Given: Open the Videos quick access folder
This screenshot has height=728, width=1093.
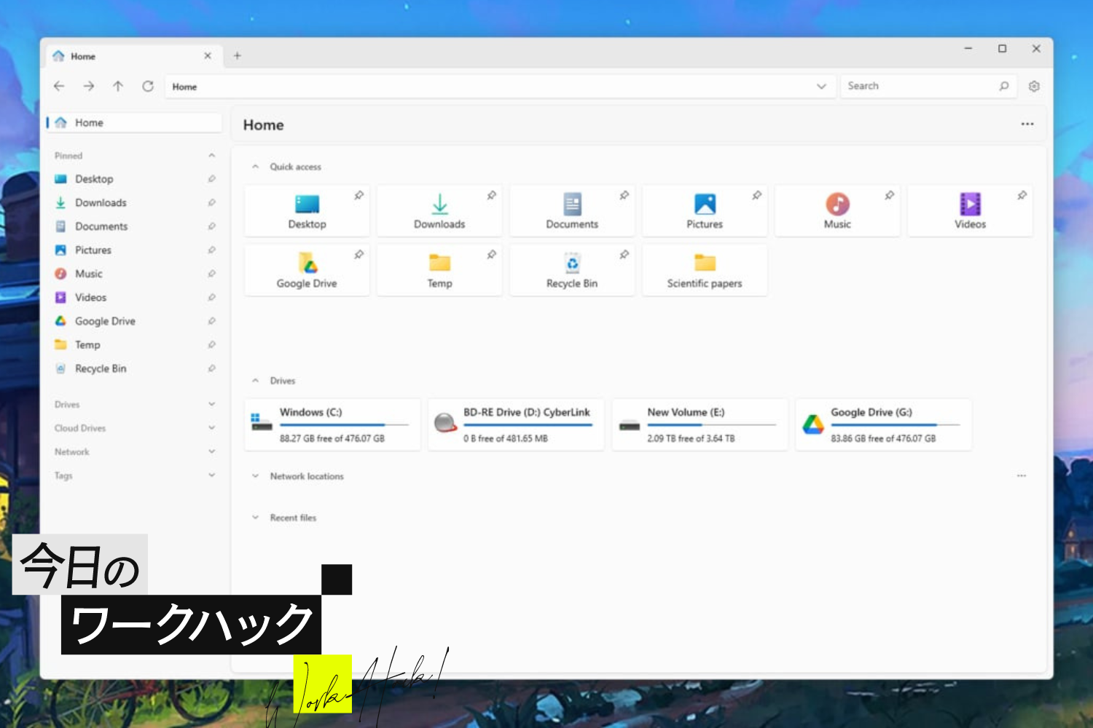Looking at the screenshot, I should pos(970,210).
